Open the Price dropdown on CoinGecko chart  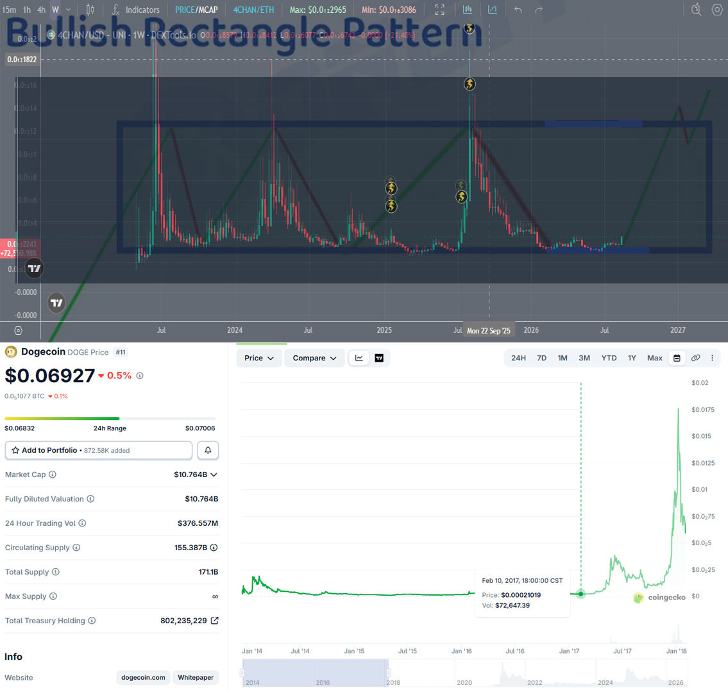[x=259, y=358]
